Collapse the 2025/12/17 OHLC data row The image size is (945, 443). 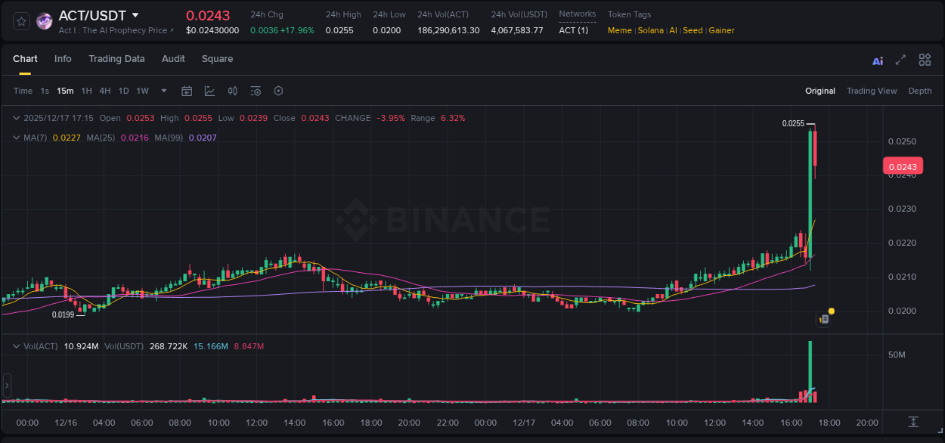[x=16, y=118]
